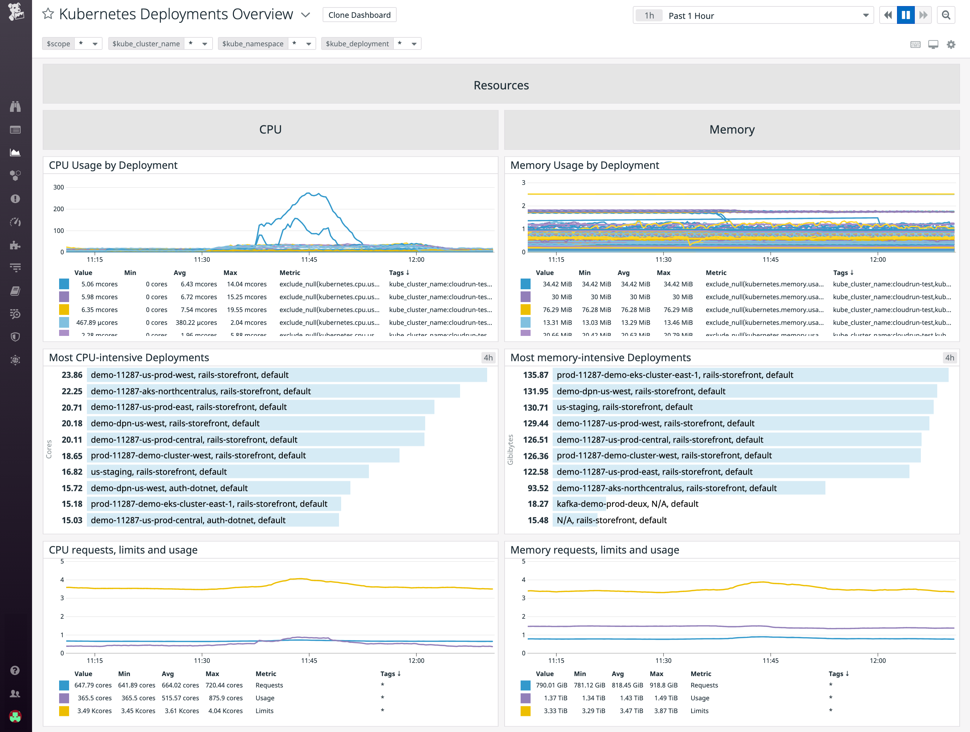
Task: Pause dashboard auto-refresh
Action: point(906,15)
